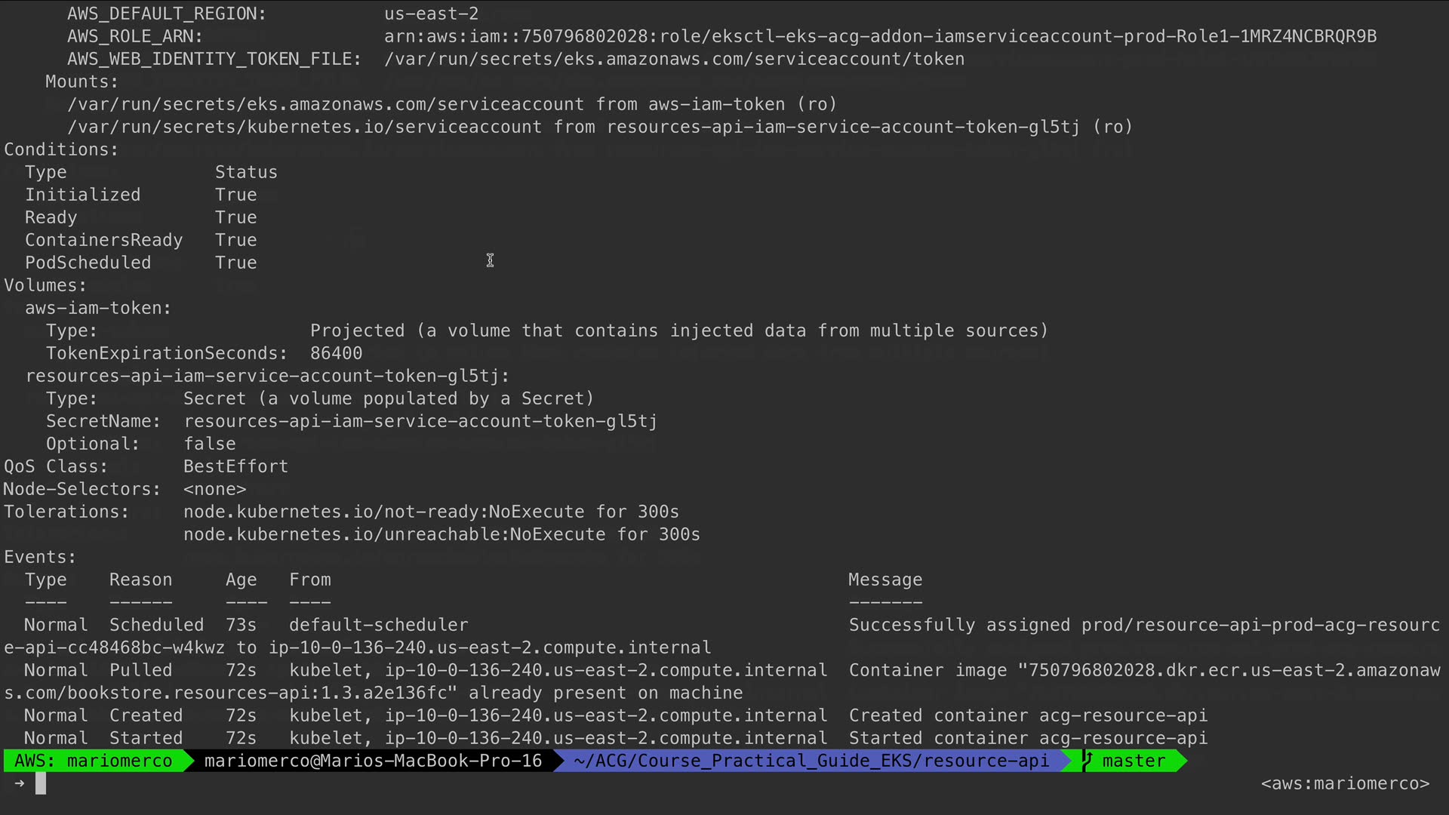Click the default-scheduler event source
The width and height of the screenshot is (1449, 815).
(x=378, y=625)
